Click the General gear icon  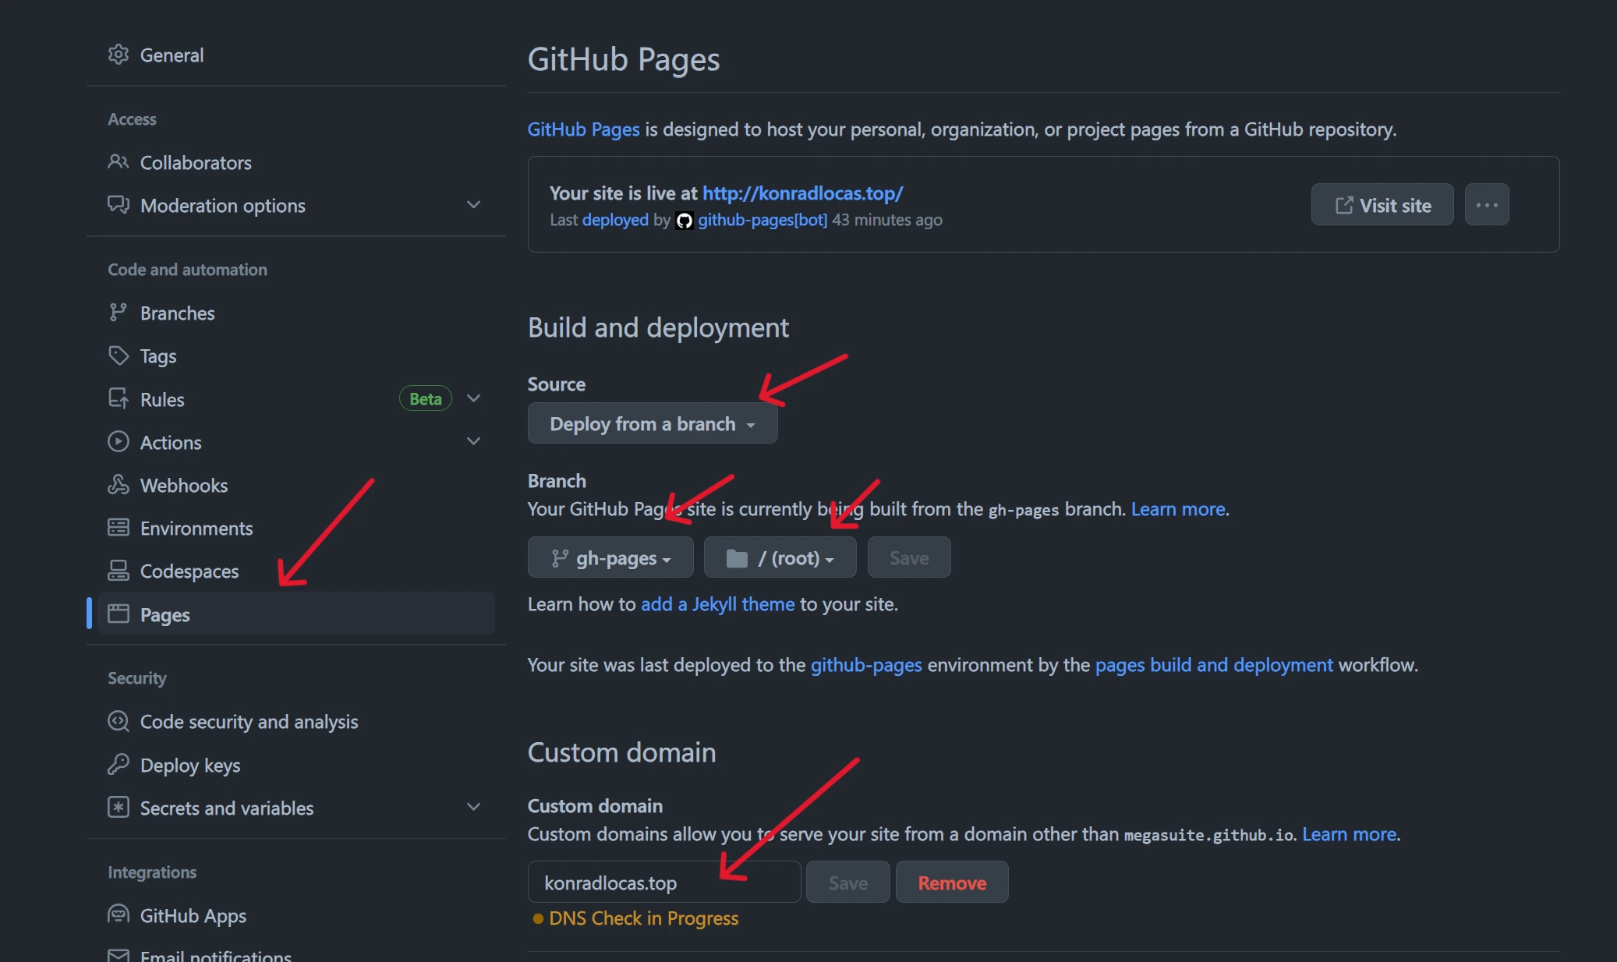118,55
